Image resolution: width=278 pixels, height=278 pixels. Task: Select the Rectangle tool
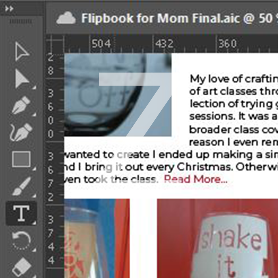pyautogui.click(x=21, y=159)
